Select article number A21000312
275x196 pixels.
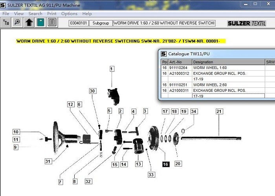click(179, 74)
